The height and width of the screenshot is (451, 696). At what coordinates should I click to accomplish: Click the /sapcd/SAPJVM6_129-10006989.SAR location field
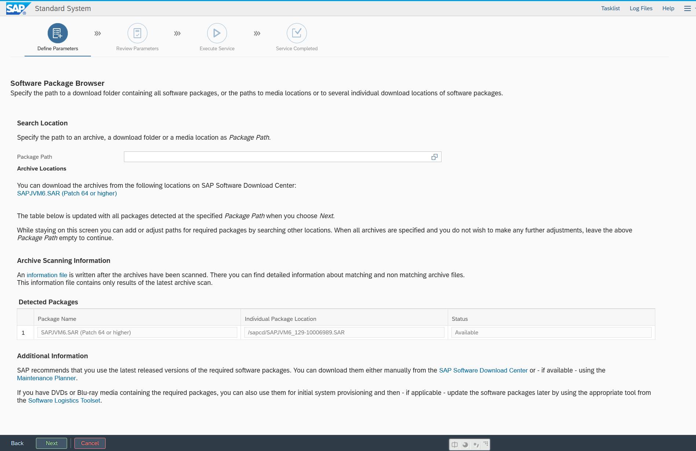pyautogui.click(x=344, y=333)
